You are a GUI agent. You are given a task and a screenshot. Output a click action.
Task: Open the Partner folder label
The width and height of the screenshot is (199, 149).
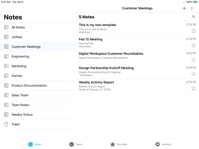[x=17, y=76]
